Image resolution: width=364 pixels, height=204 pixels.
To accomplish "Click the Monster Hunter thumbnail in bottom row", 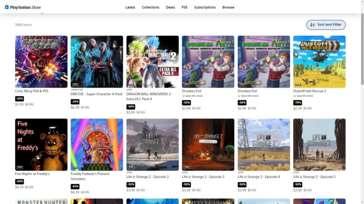I will [41, 201].
